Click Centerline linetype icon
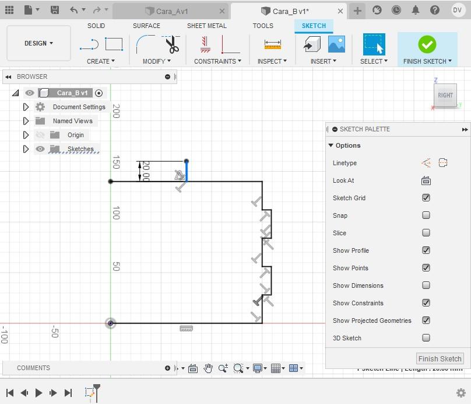Image resolution: width=471 pixels, height=404 pixels. pyautogui.click(x=443, y=163)
